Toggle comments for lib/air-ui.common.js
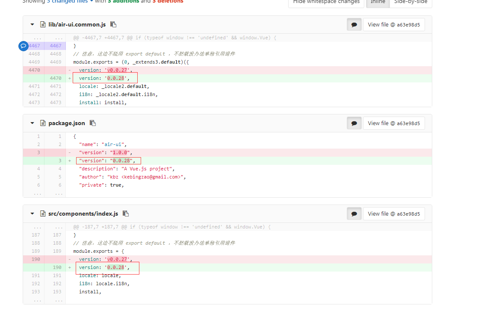Image resolution: width=493 pixels, height=310 pixels. tap(354, 24)
